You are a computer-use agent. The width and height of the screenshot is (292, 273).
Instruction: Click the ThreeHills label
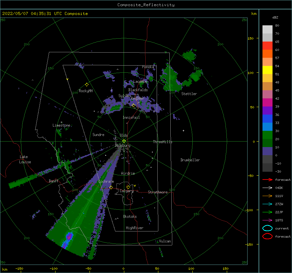(x=163, y=142)
